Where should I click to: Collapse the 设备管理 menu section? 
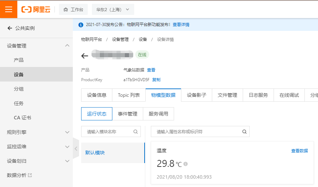click(x=67, y=46)
